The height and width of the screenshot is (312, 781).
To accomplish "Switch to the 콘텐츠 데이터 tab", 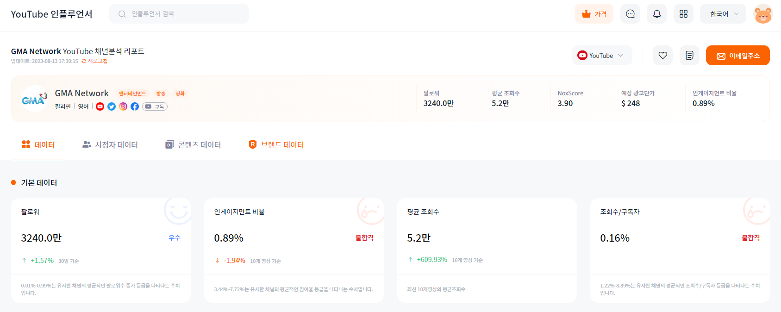I will [x=193, y=145].
